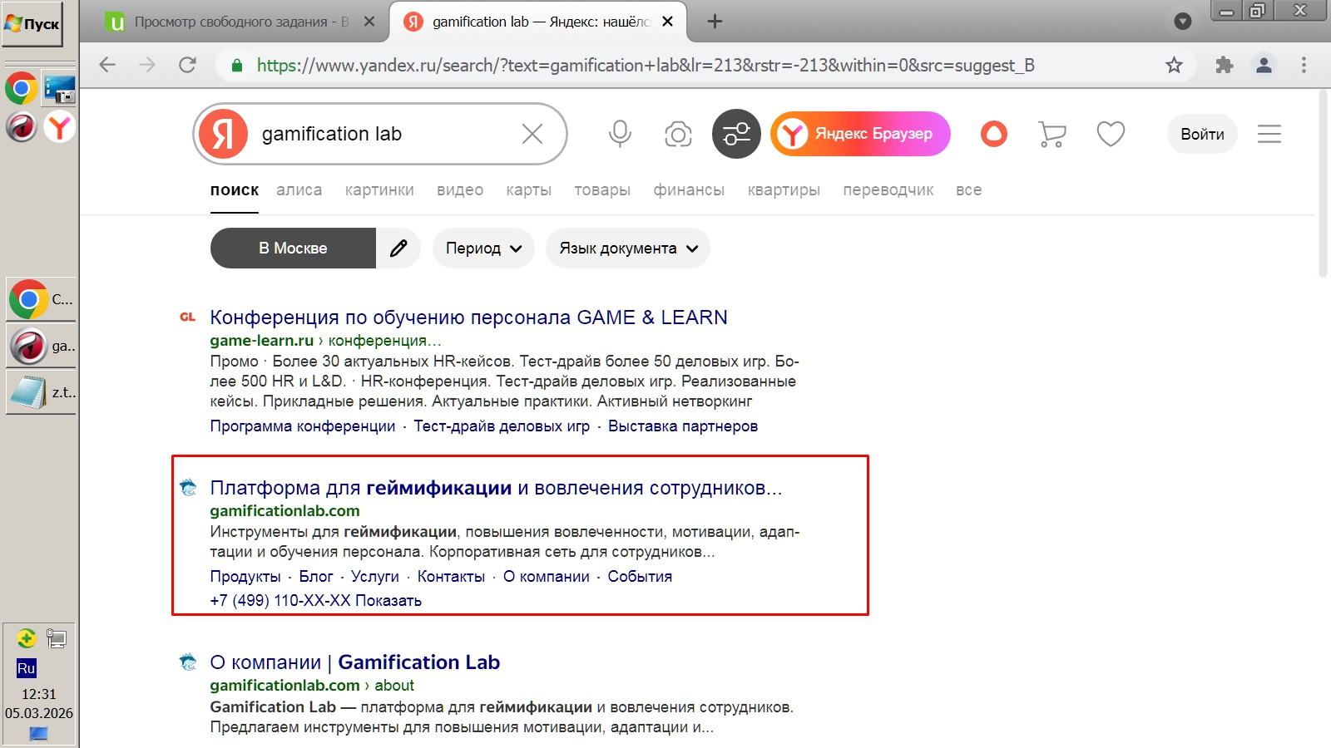The image size is (1331, 748).
Task: Open the Тест-драйв деловых игр sitelink
Action: 502,426
